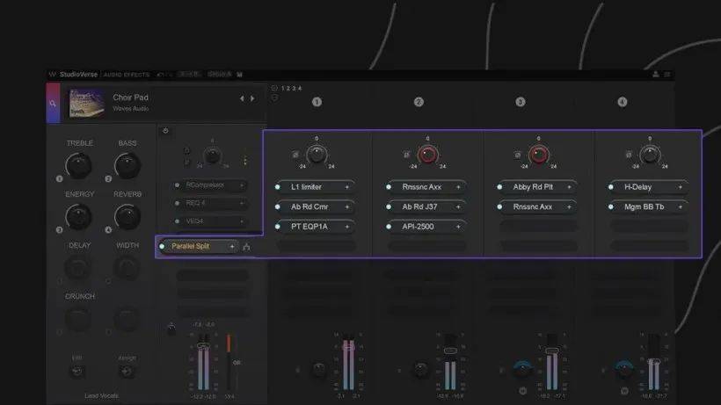Image resolution: width=721 pixels, height=405 pixels.
Task: Click the blue chain 3 pan knob
Action: point(523,369)
